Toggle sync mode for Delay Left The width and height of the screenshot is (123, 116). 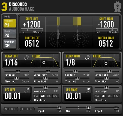pyautogui.click(x=26, y=58)
